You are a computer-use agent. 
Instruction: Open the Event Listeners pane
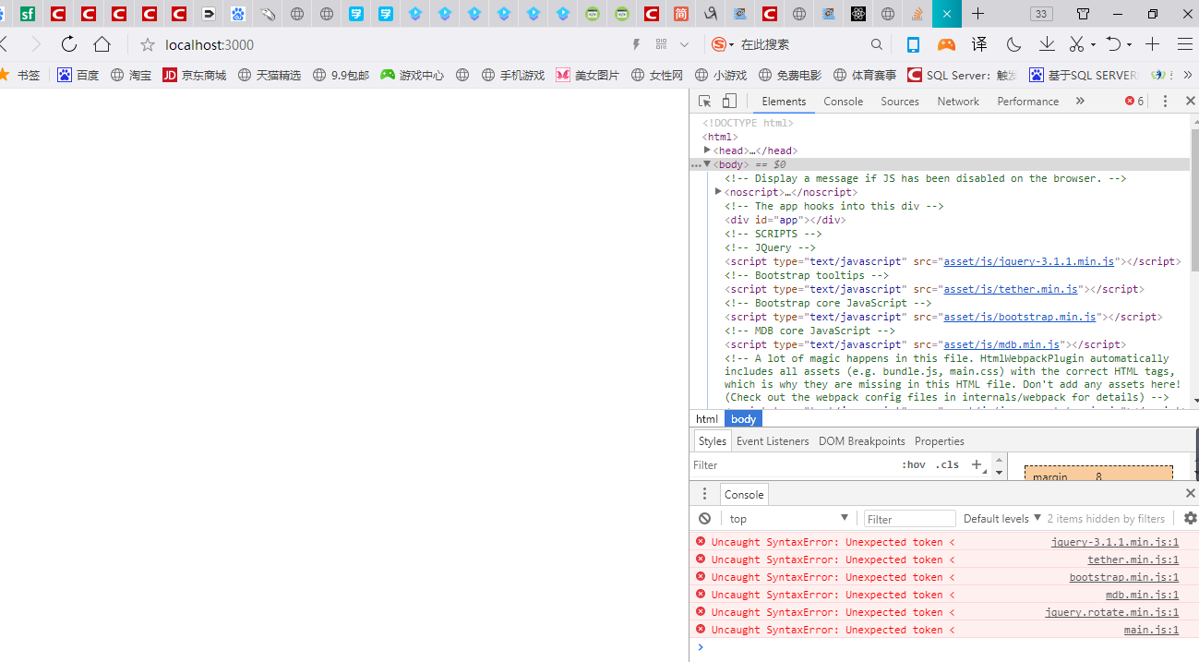773,441
